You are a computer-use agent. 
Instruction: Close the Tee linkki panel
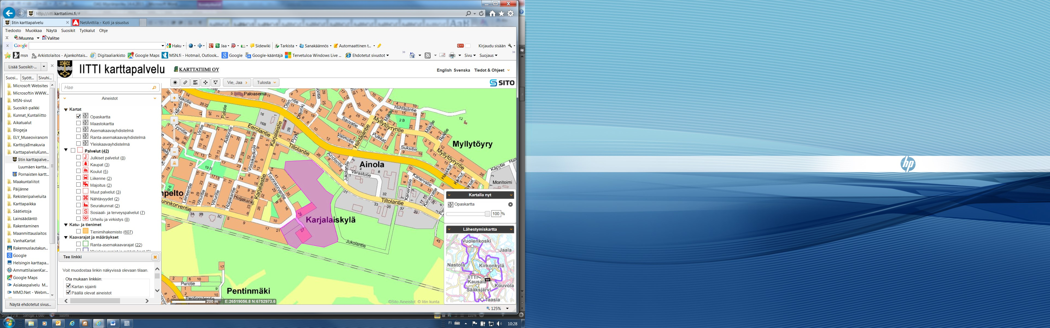point(155,257)
